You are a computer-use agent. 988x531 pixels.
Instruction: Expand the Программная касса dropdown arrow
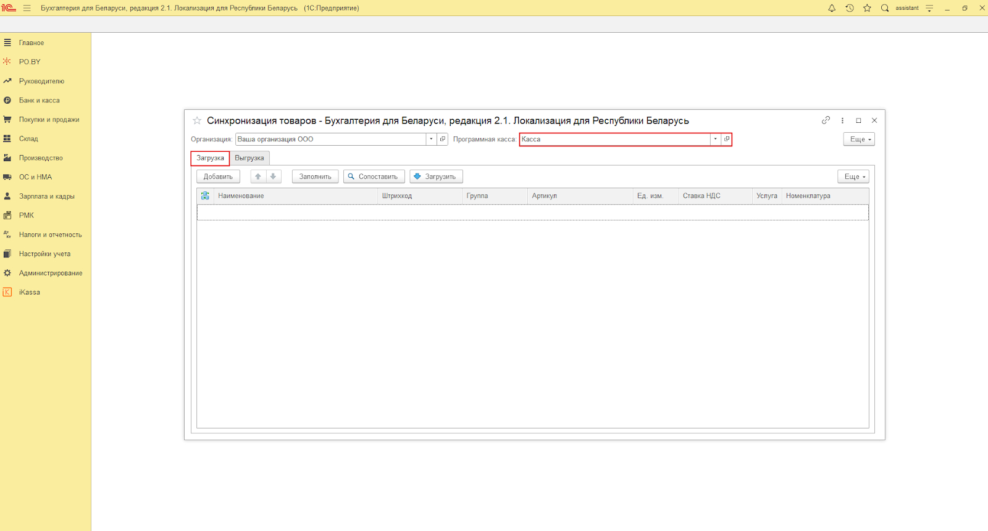(x=715, y=139)
